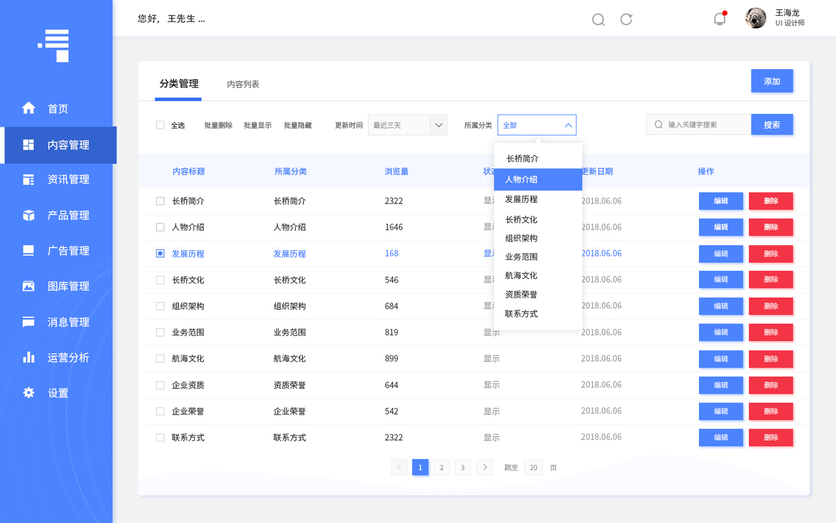The height and width of the screenshot is (523, 836).
Task: Click the 首页 home icon
Action: [28, 108]
